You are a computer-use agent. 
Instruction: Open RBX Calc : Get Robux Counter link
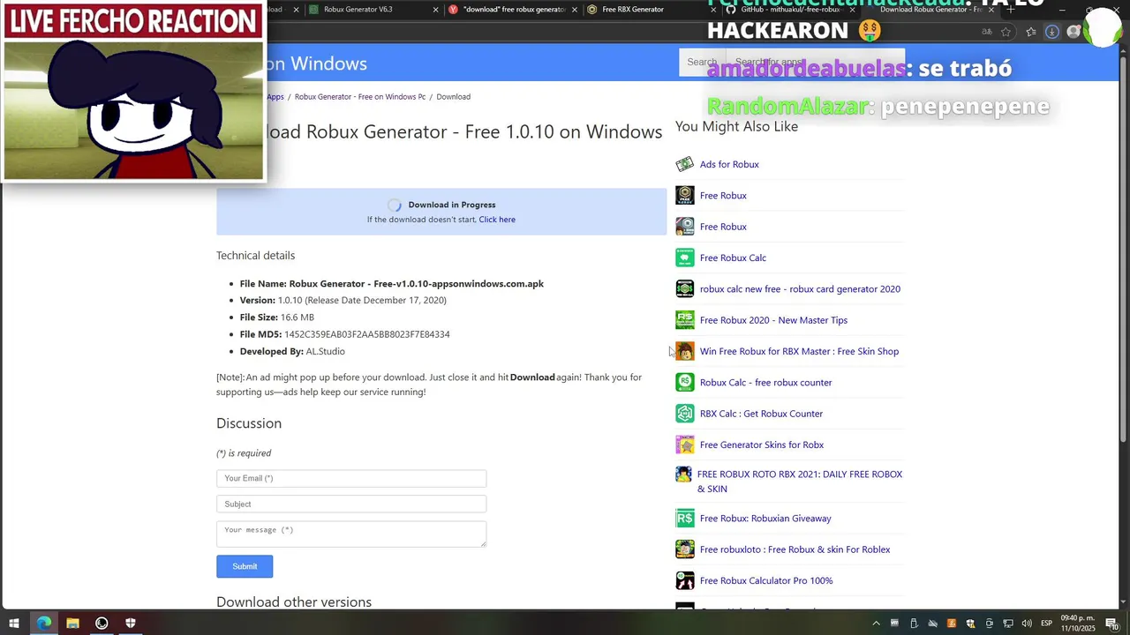tap(761, 414)
